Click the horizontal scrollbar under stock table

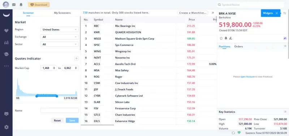pyautogui.click(x=98, y=125)
